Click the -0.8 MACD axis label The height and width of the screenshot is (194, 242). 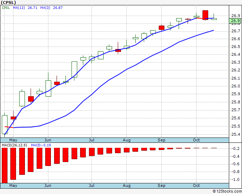coord(235,172)
